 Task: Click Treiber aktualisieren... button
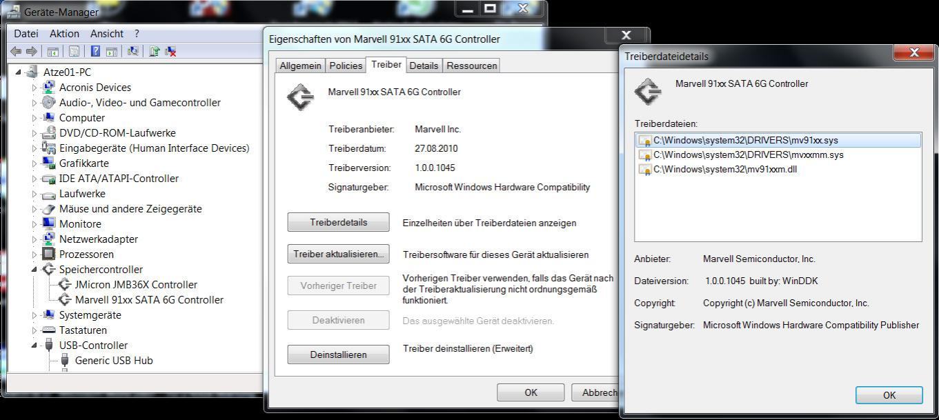338,254
